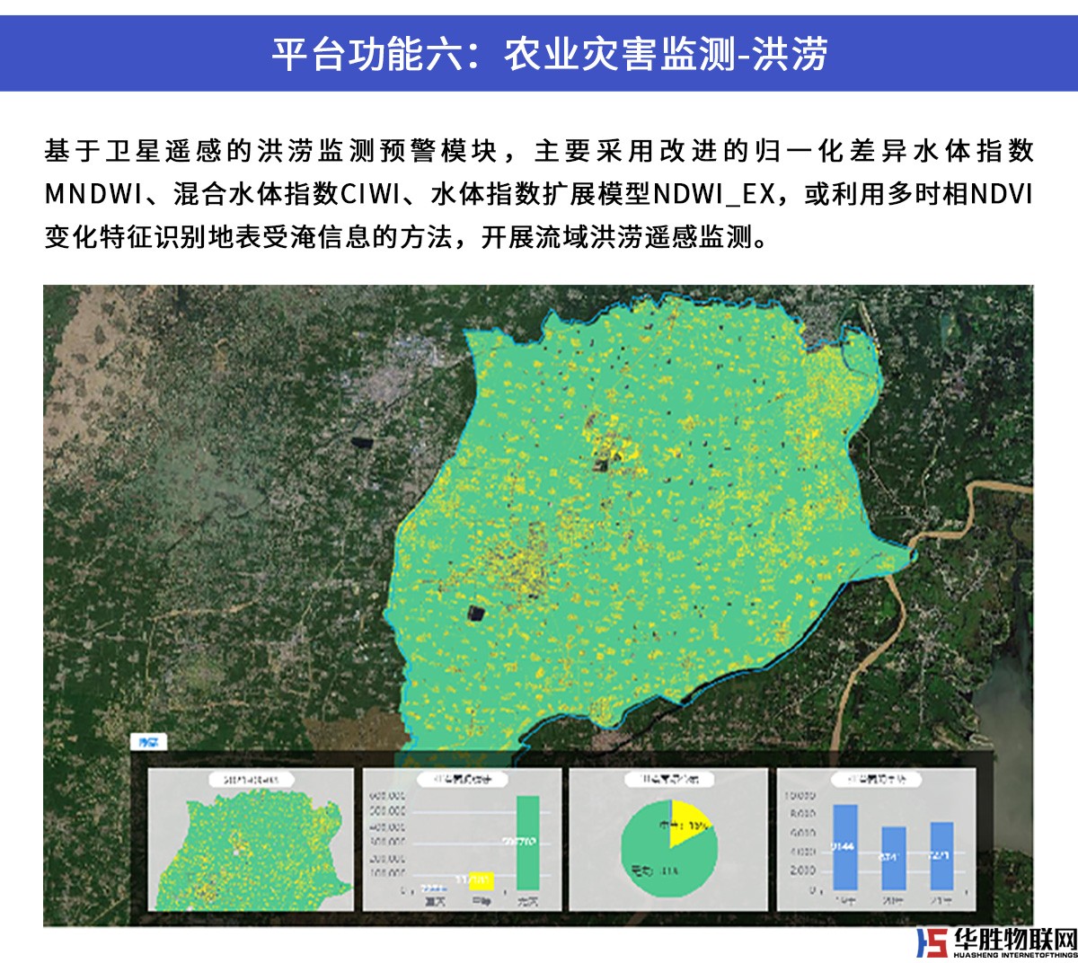Click the dark patch west of the green region
Screen dimensions: 1078x963
tap(361, 444)
